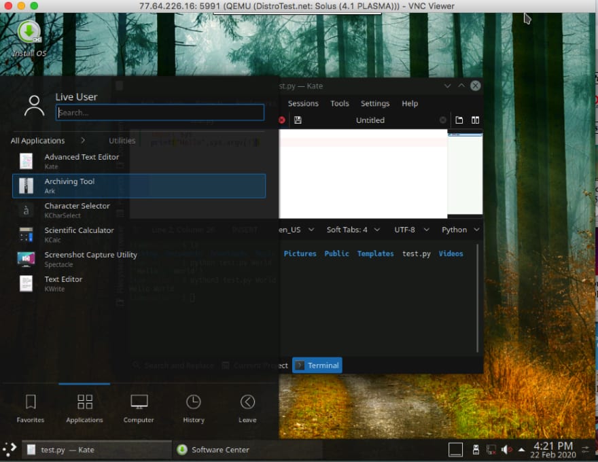Expand the hidden system tray icons arrow
The height and width of the screenshot is (462, 598).
[x=521, y=450]
